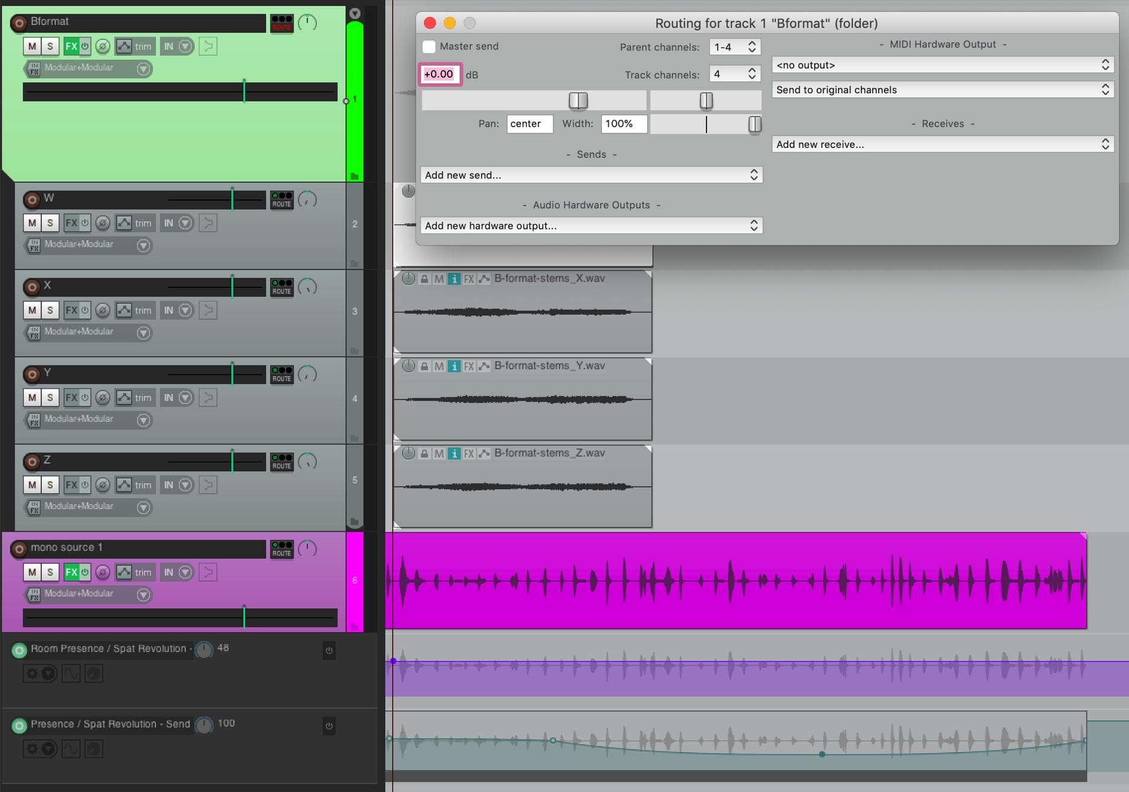Click pan knob on the Y track
The height and width of the screenshot is (792, 1129).
pos(307,374)
